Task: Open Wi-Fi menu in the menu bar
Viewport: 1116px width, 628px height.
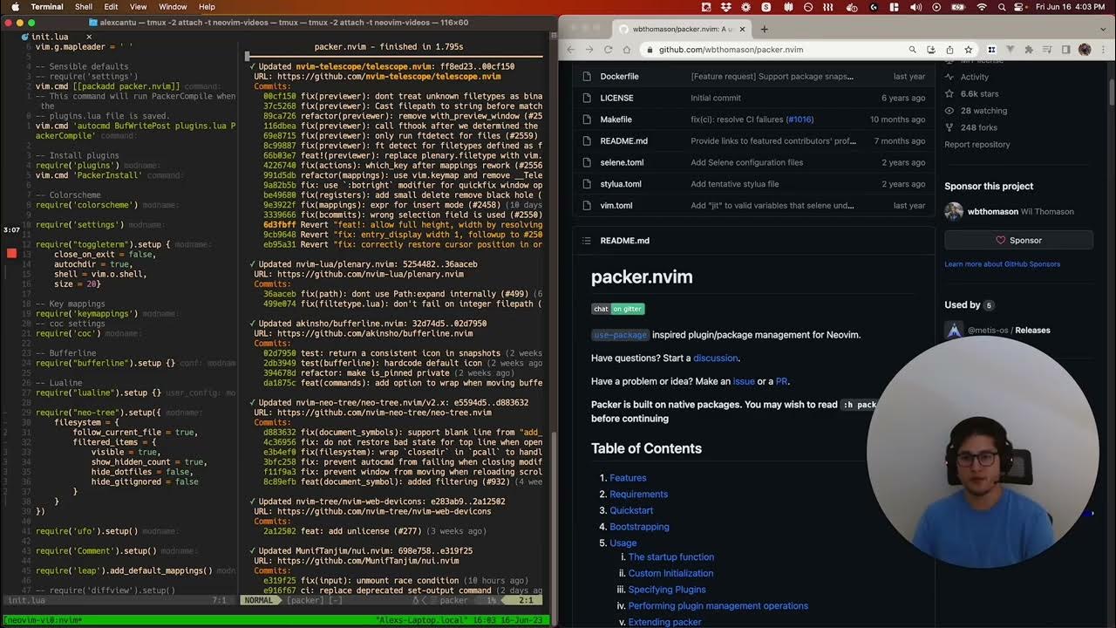Action: point(981,7)
